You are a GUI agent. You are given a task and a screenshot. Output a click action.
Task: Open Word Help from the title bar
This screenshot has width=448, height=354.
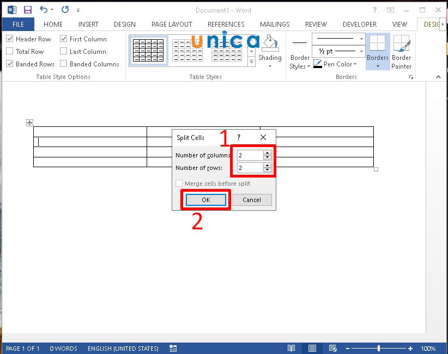(x=374, y=10)
